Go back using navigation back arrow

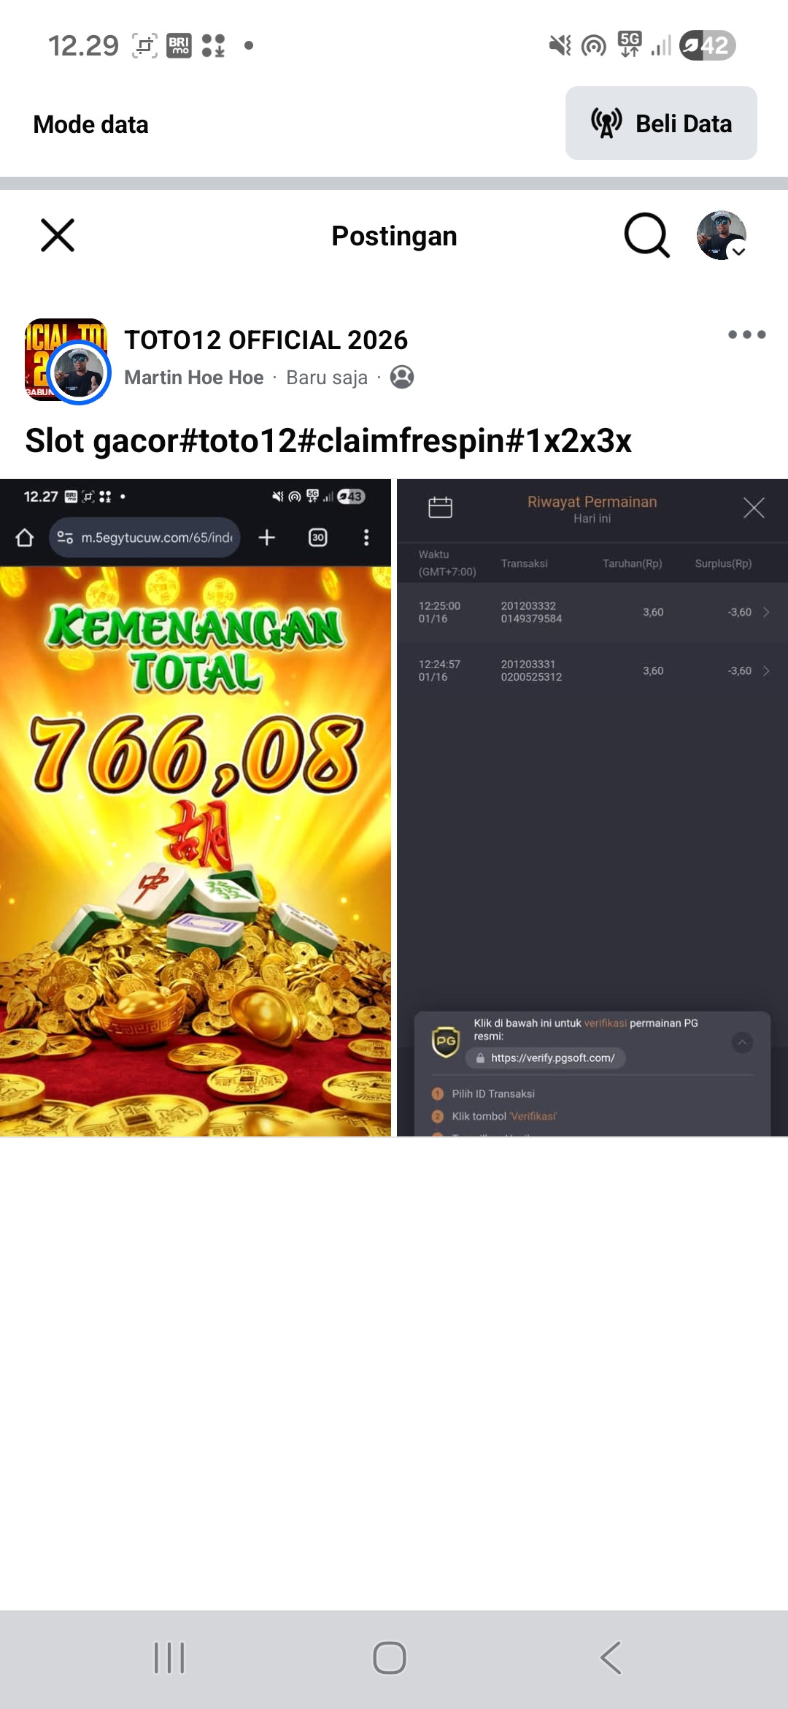(611, 1658)
